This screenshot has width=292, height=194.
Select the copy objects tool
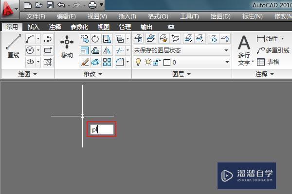[85, 39]
